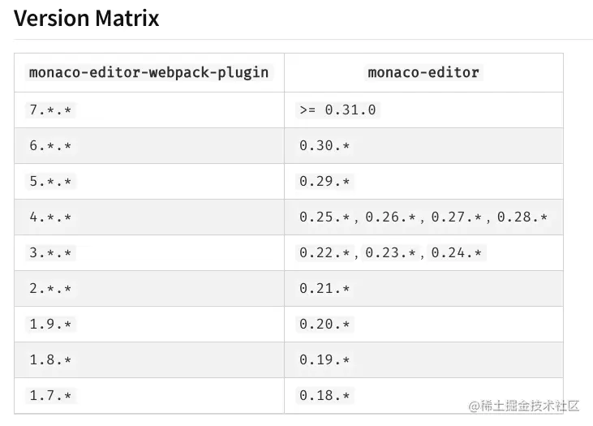
Task: Click the Version Matrix heading
Action: pos(86,18)
